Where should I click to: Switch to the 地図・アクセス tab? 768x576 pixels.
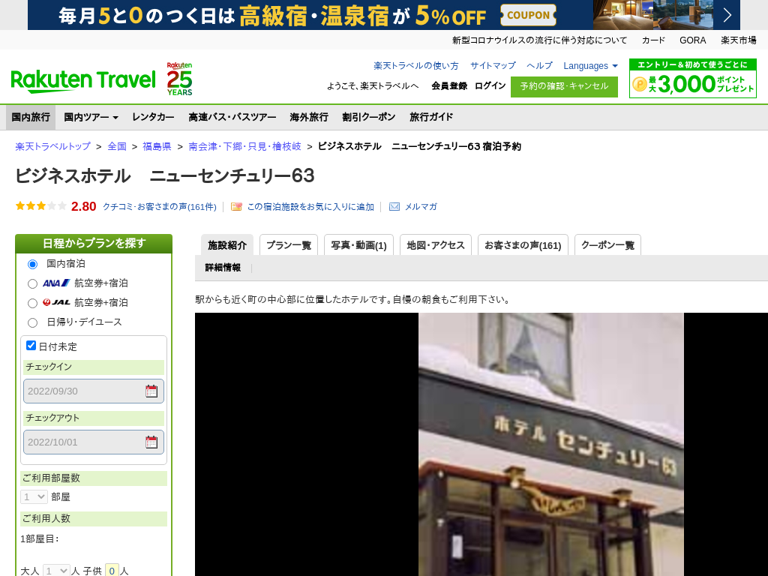click(436, 245)
